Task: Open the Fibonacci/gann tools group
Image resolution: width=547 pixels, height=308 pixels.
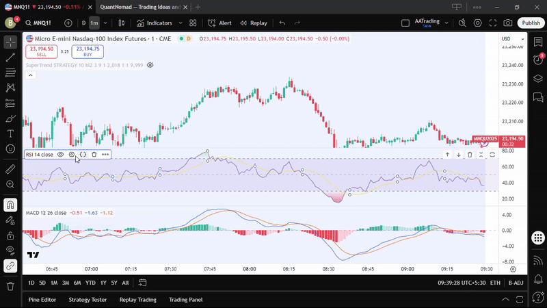Action: [x=10, y=73]
